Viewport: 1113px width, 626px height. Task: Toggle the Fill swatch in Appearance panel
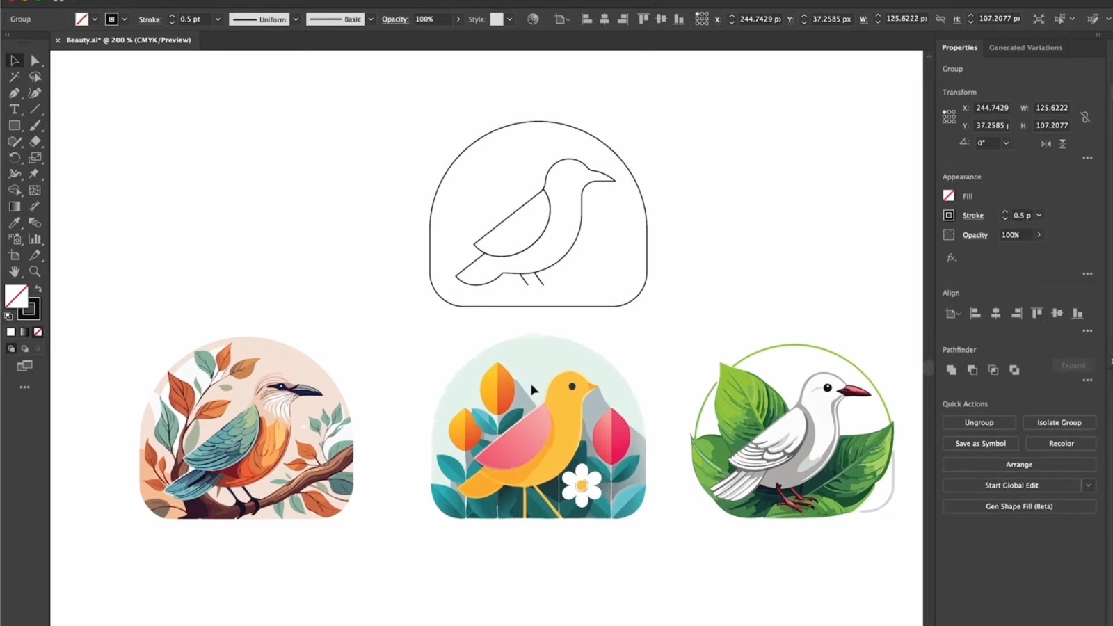(948, 195)
